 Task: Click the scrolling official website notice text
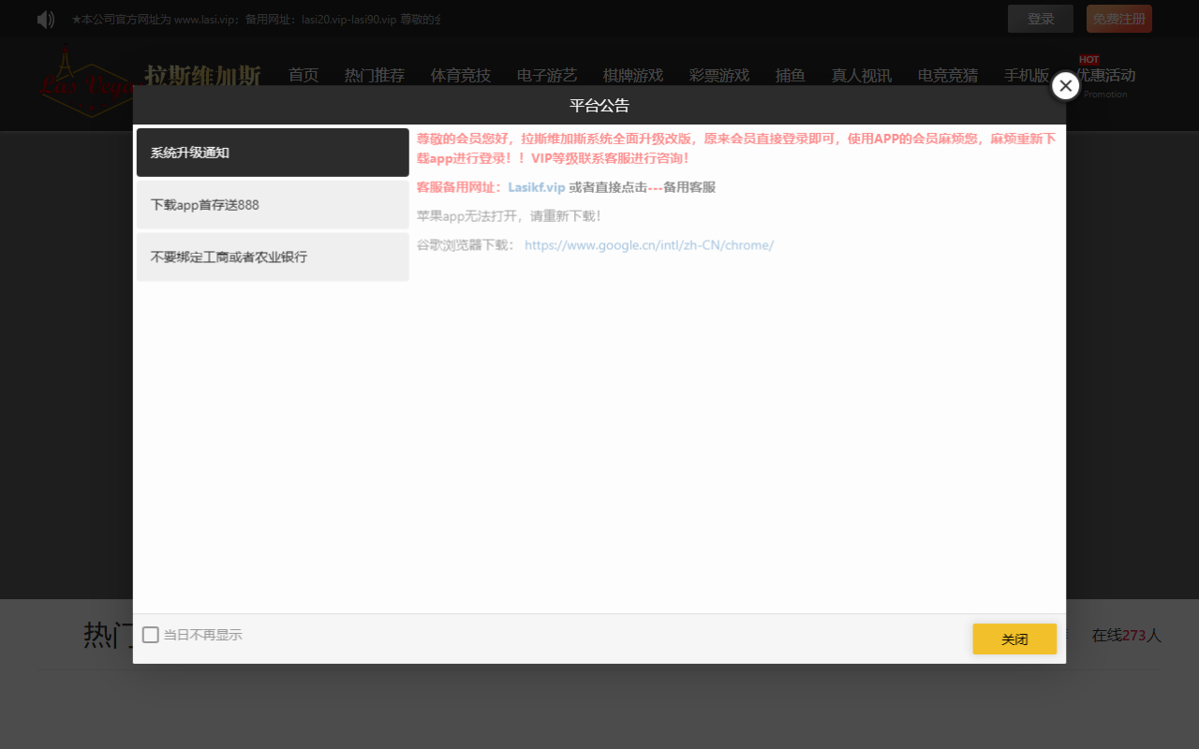(x=256, y=19)
